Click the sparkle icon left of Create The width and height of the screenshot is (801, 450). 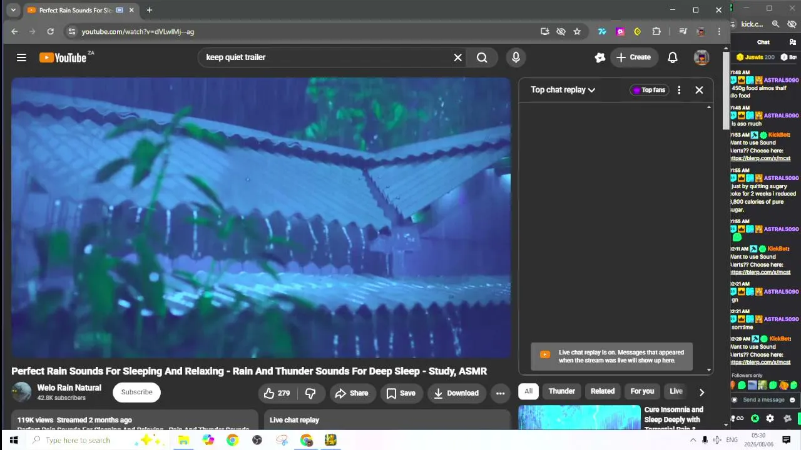(x=600, y=57)
